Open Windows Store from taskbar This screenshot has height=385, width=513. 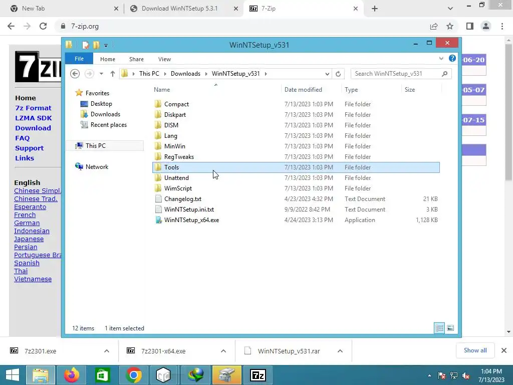tap(102, 375)
